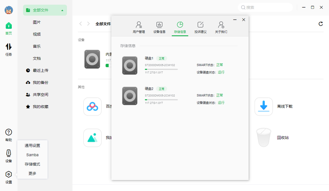Screen dimensions: 329x191
Task: Choose 存储模式 from settings menu
Action: [x=32, y=164]
